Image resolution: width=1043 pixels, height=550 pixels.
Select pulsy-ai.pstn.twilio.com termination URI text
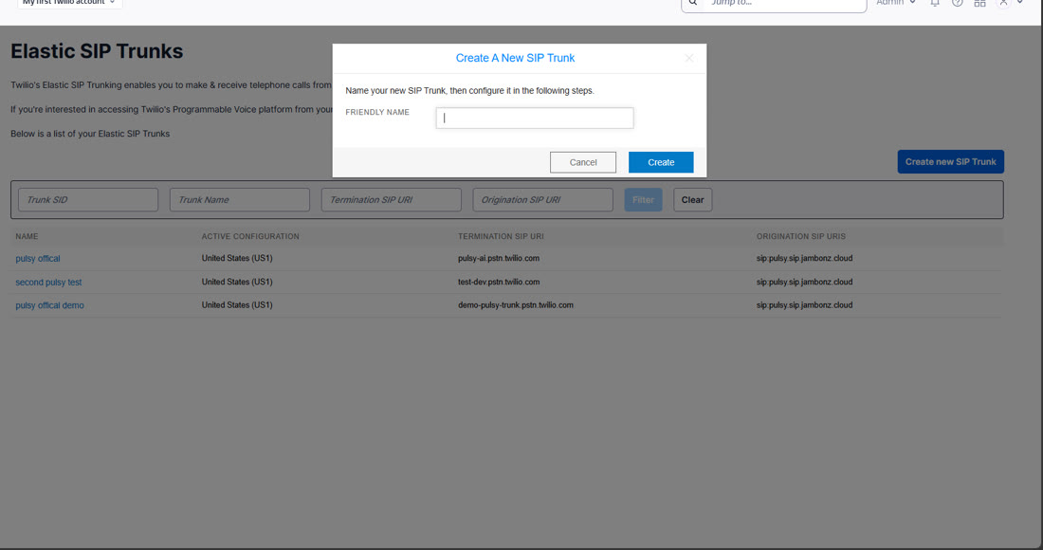pos(498,258)
